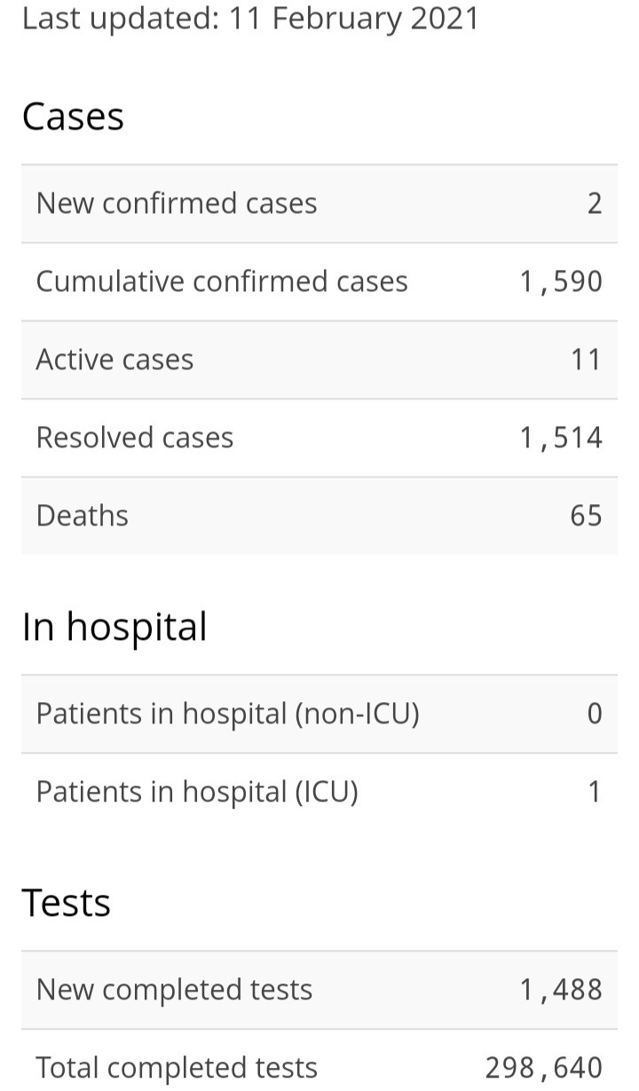Select the 1,514 resolved cases value
The image size is (639, 1091).
561,438
